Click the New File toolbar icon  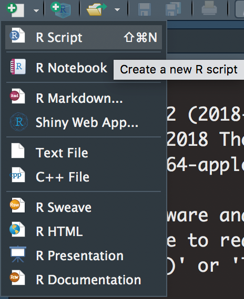15,10
